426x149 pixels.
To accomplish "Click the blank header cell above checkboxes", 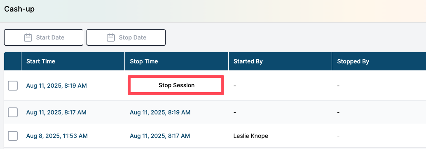I will (x=12, y=61).
